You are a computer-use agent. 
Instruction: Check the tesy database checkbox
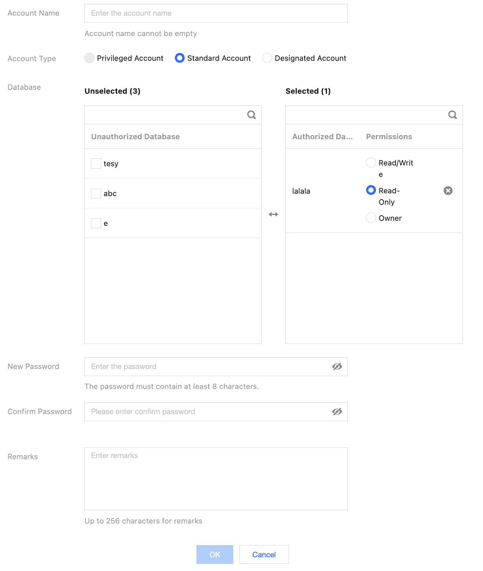coord(96,164)
